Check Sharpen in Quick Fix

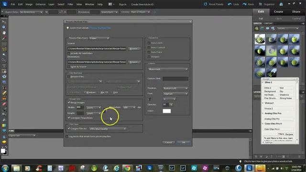click(149, 57)
